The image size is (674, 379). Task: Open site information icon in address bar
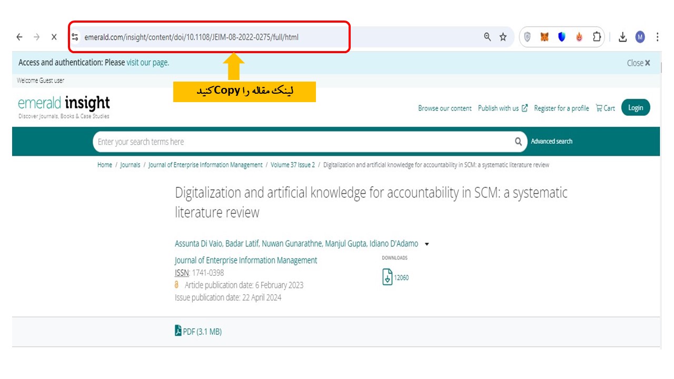coord(75,37)
